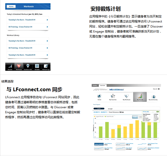The image size is (167, 156).
Task: Expand 5K Training arrow in Workout Library
Action: coord(47,48)
